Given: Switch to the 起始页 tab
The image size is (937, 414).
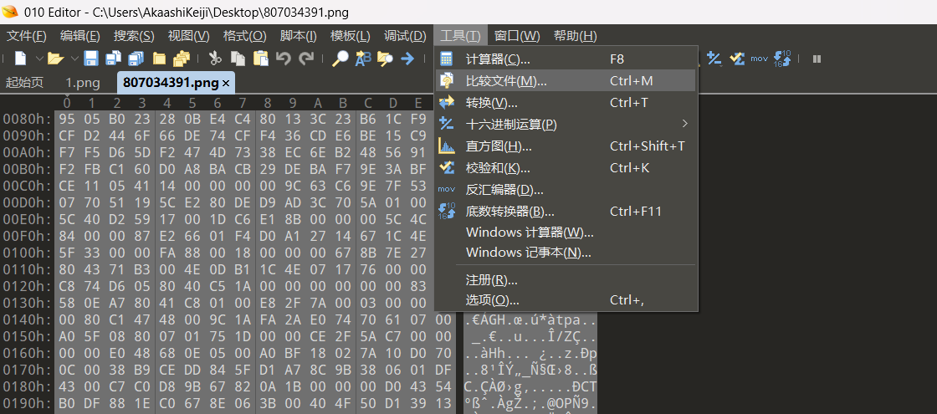Looking at the screenshot, I should tap(24, 83).
